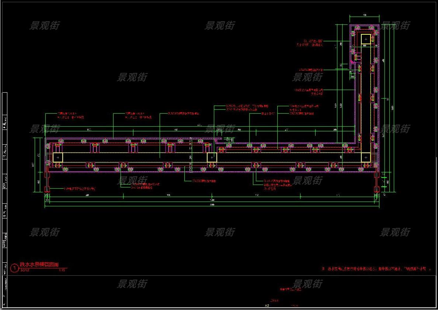The image size is (438, 310).
Task: Select the yellow column at top of vertical wing
Action: [x=366, y=39]
